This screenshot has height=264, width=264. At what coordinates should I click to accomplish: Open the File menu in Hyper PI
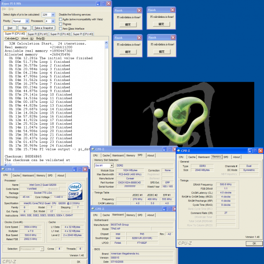point(4,9)
